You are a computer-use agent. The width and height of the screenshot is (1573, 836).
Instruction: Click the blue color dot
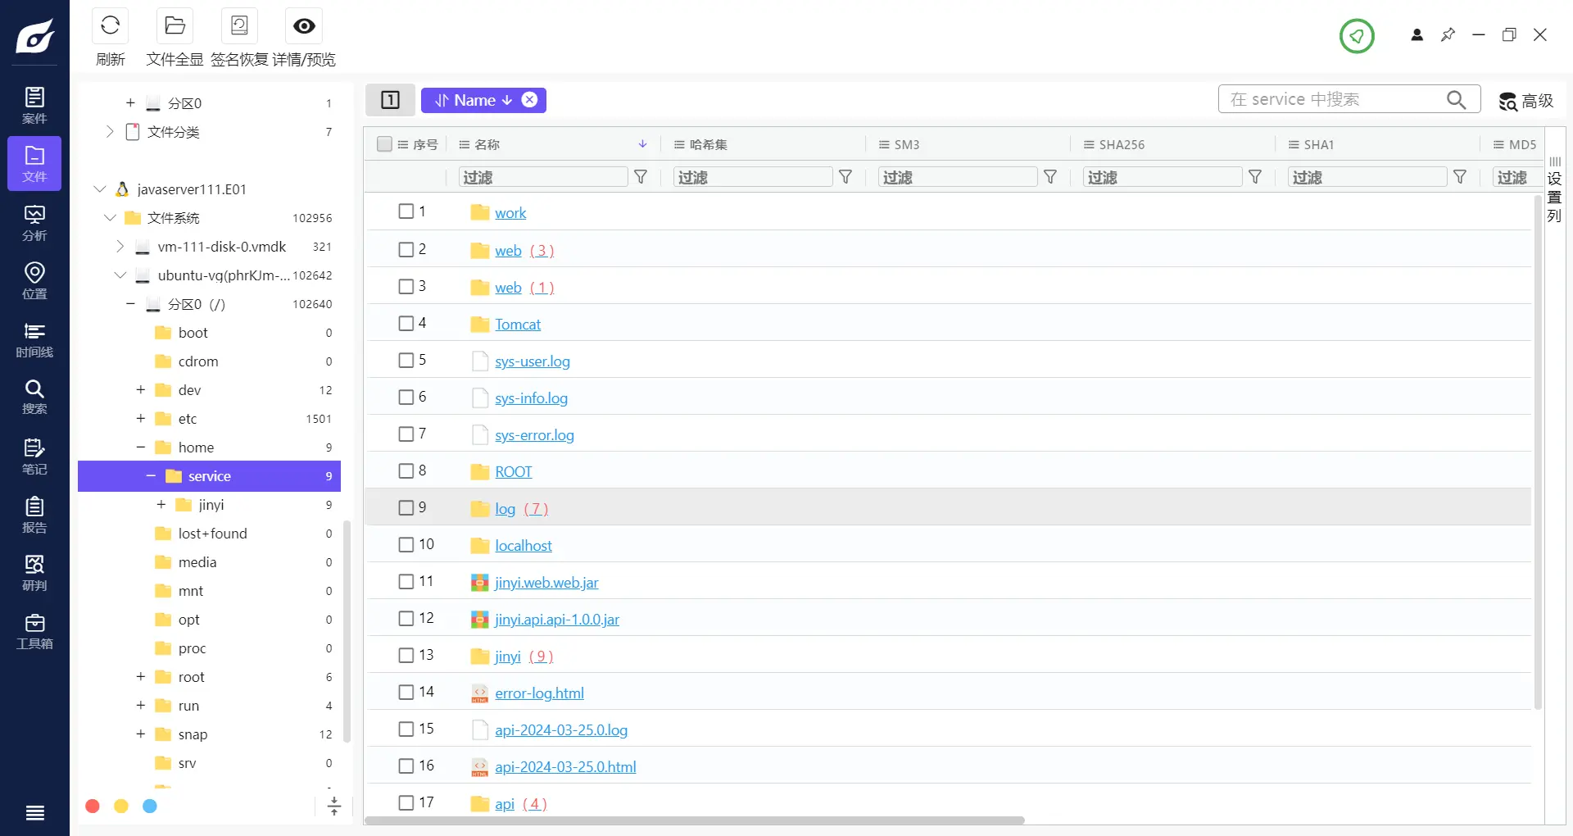tap(150, 806)
